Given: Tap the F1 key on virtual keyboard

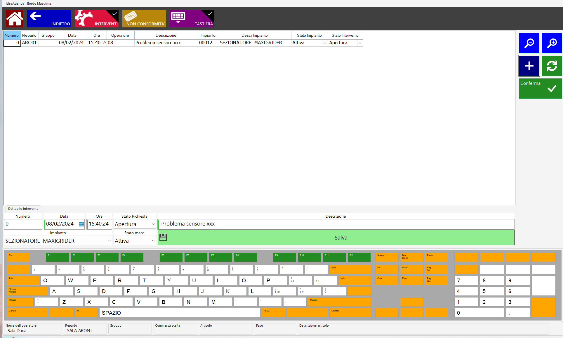Looking at the screenshot, I should [x=58, y=257].
